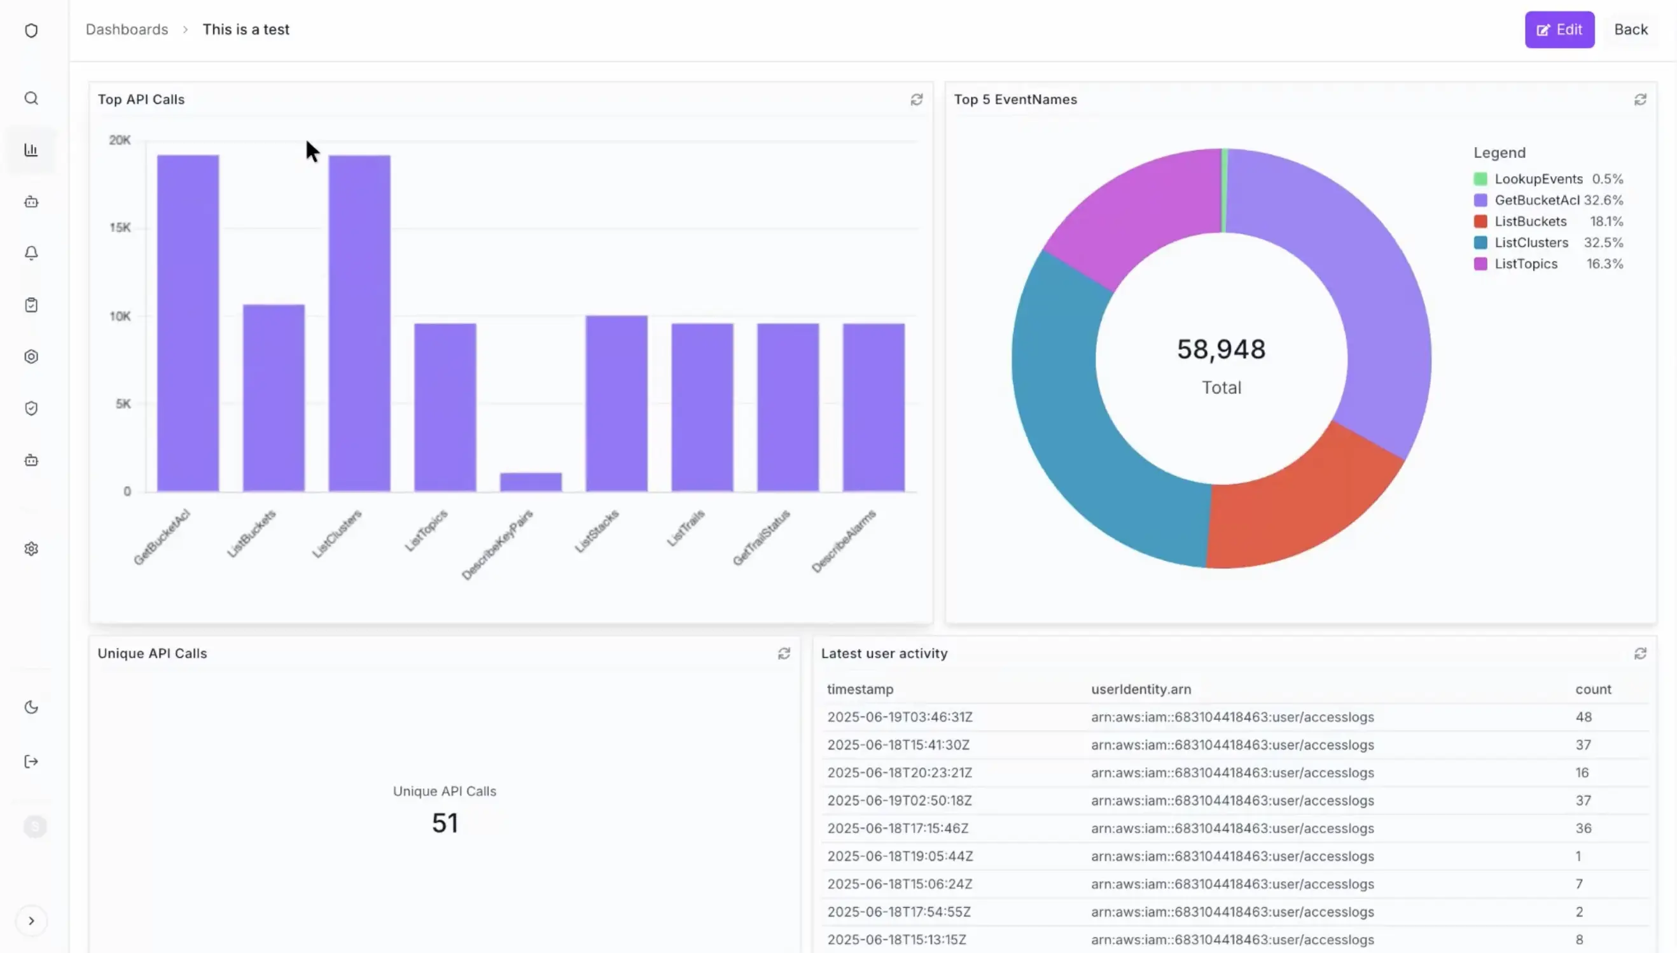Open the robot assistant sidebar icon

[x=31, y=202]
